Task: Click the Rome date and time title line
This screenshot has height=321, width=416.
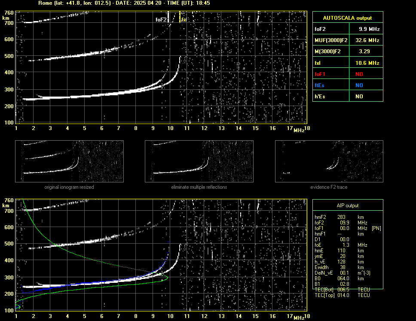Action: click(124, 3)
